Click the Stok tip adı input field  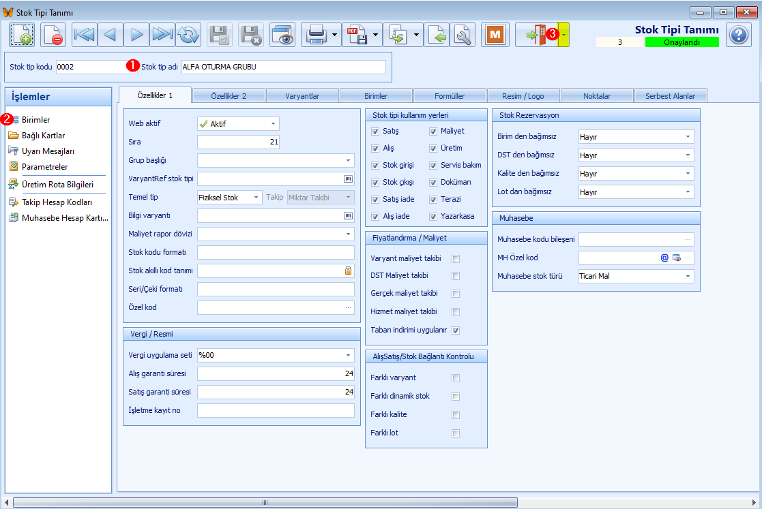point(284,67)
